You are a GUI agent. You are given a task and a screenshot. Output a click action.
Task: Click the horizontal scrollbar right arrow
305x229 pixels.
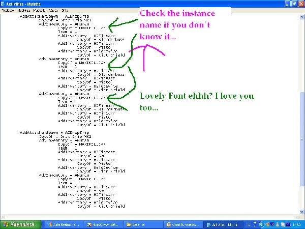[297, 217]
